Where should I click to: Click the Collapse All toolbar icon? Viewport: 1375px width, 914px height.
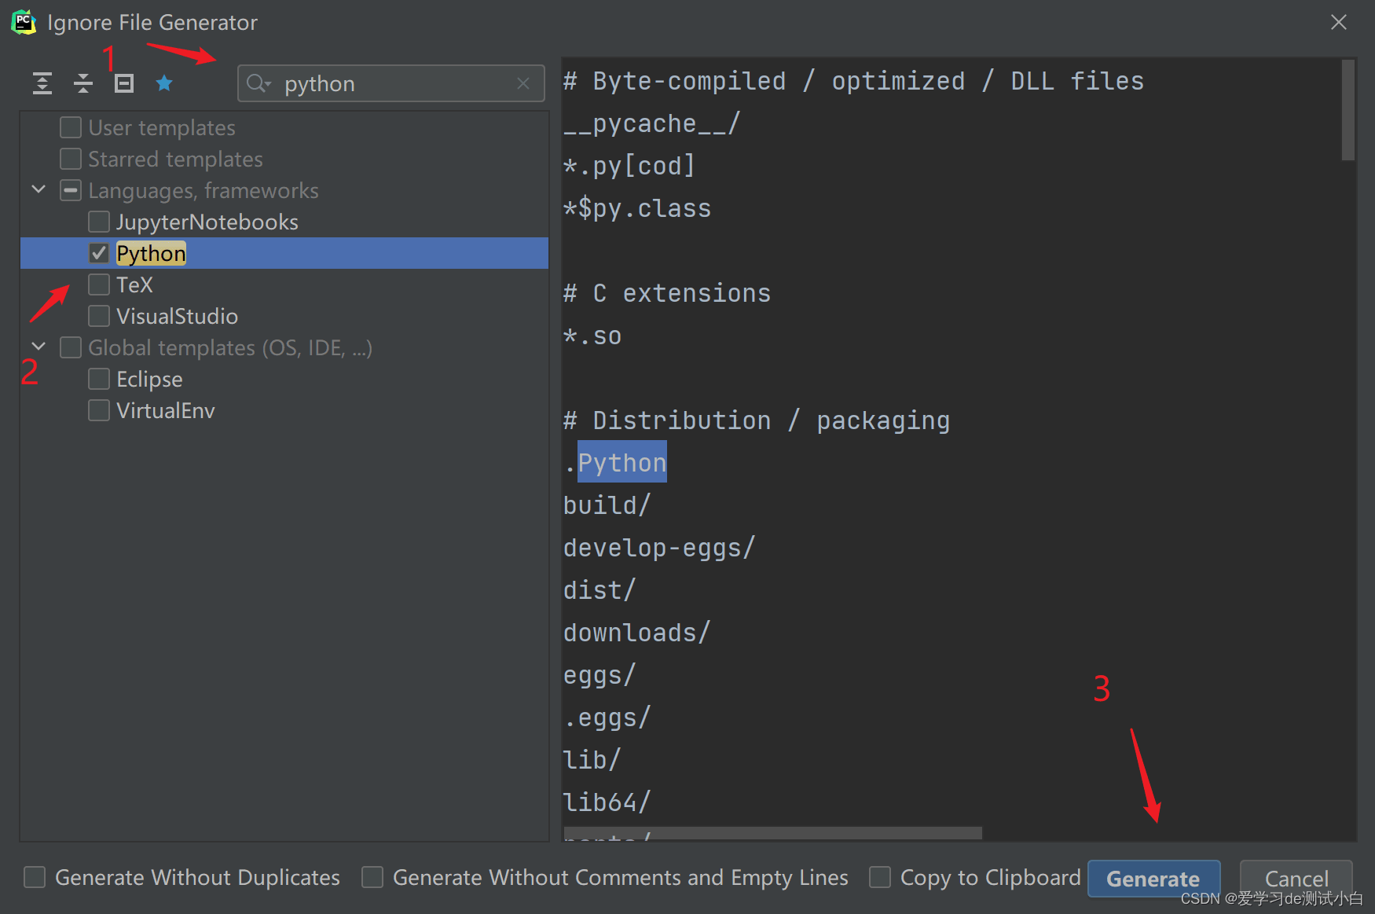tap(83, 83)
